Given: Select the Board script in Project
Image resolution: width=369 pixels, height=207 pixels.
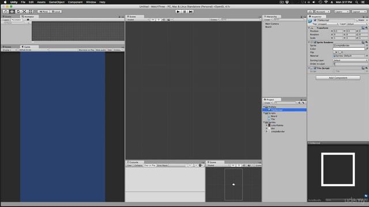Looking at the screenshot, I should click(274, 116).
